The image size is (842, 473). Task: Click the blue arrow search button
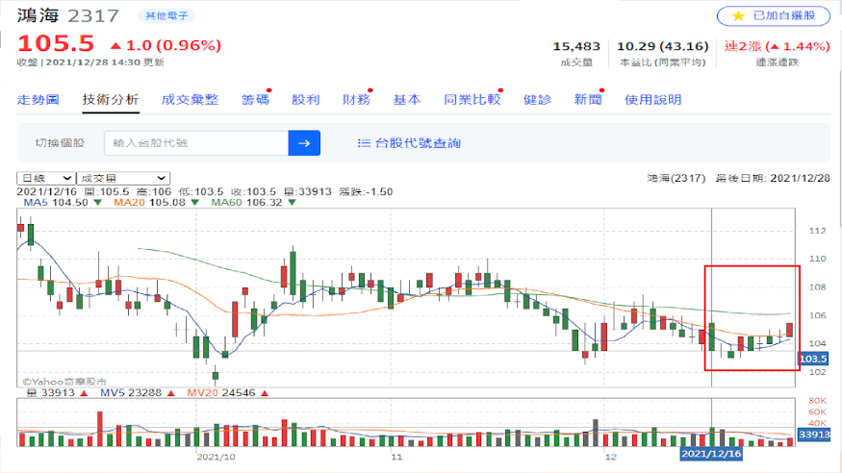click(x=304, y=143)
